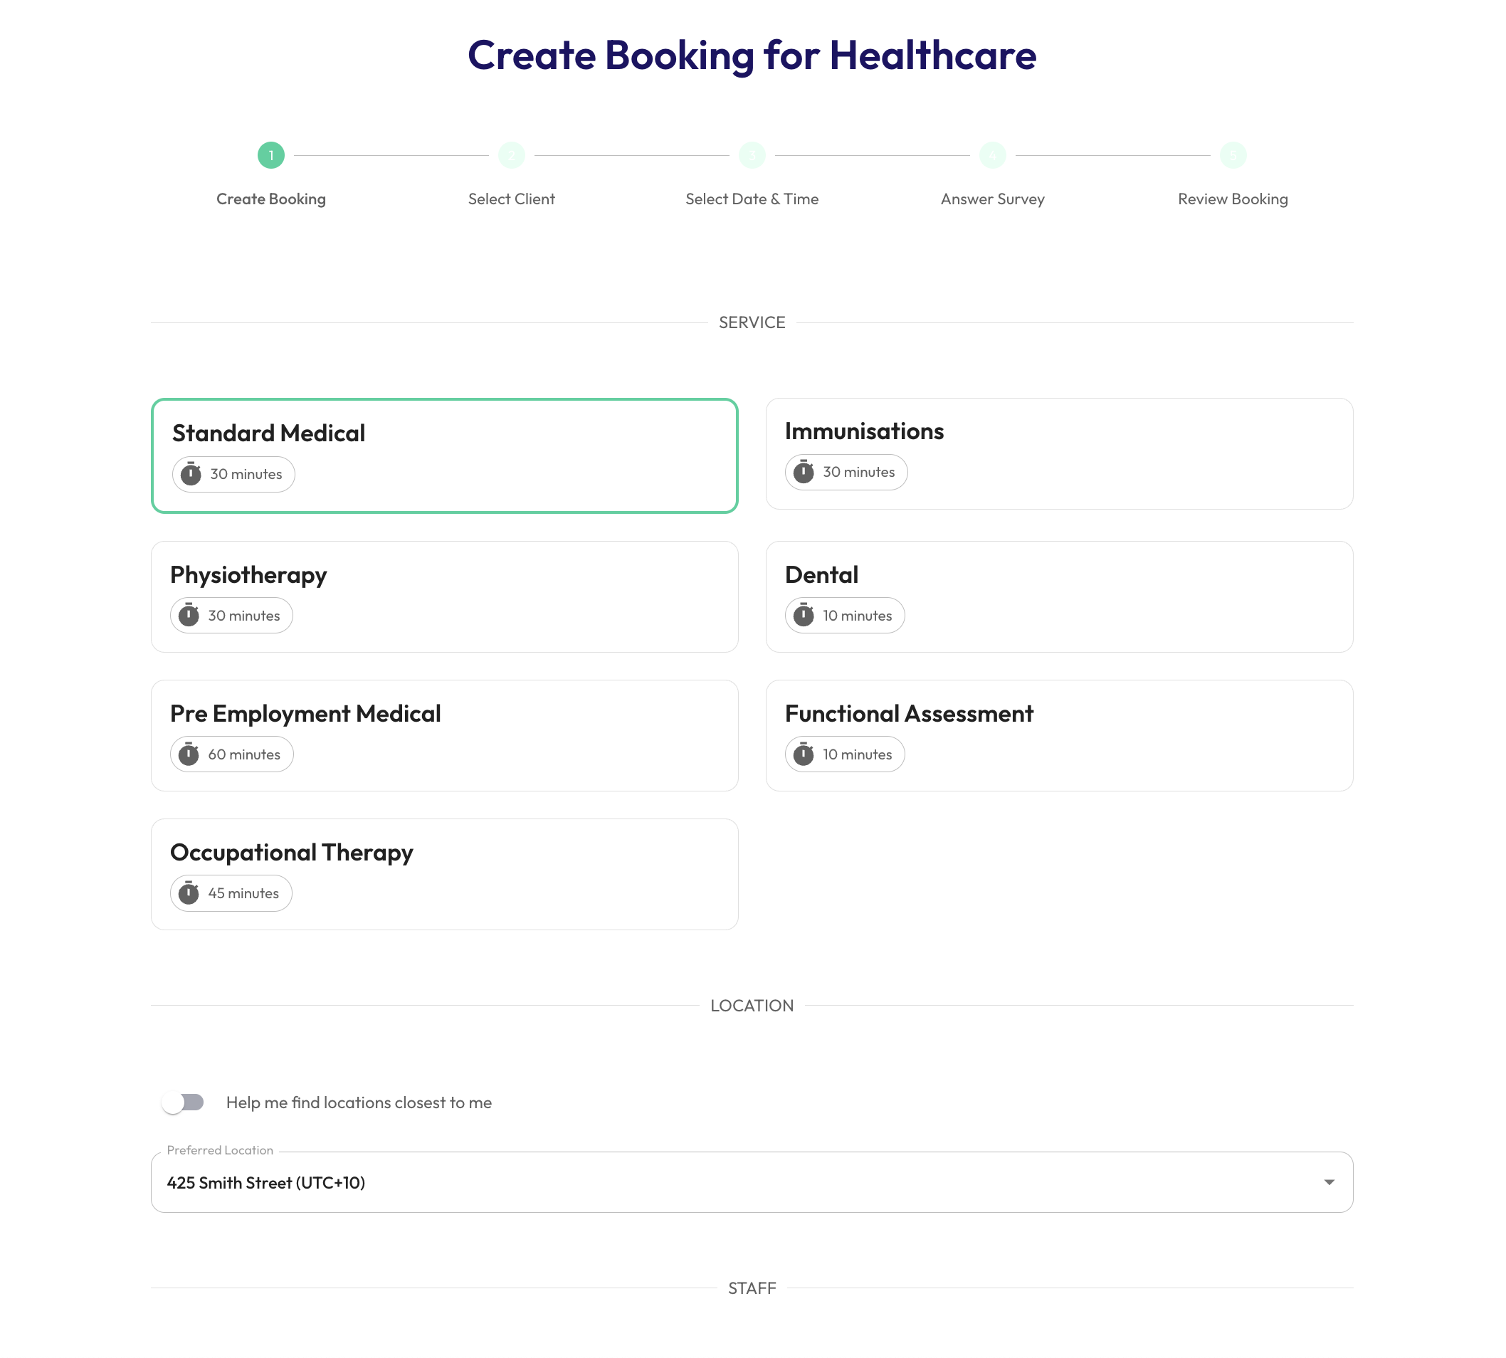Image resolution: width=1506 pixels, height=1358 pixels.
Task: Open the Answer Survey step
Action: tap(992, 199)
